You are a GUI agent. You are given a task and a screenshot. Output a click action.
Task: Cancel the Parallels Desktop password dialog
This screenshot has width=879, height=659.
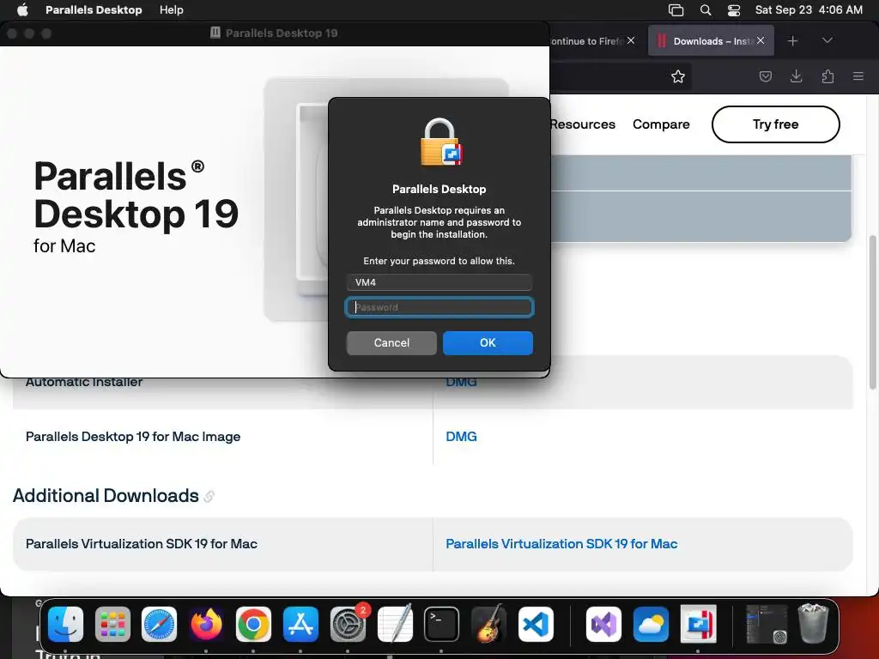click(x=391, y=342)
